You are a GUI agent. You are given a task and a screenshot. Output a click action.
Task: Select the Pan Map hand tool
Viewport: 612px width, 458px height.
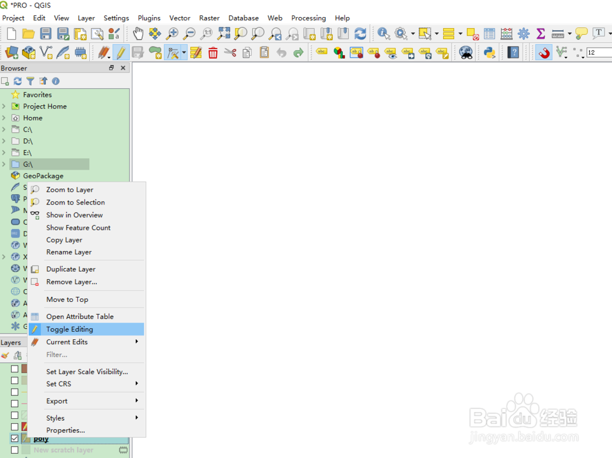pos(138,34)
